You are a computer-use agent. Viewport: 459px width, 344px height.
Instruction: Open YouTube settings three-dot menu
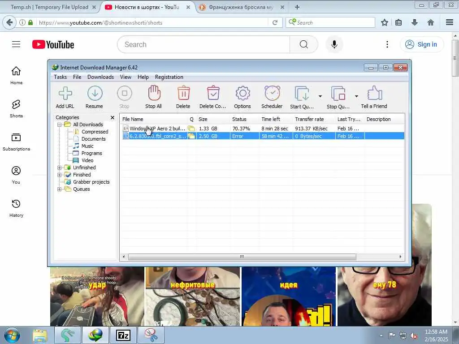point(387,44)
